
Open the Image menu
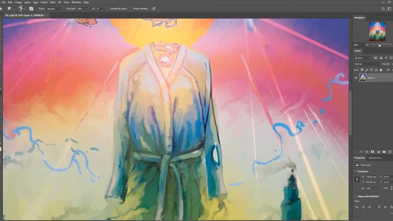tap(18, 2)
